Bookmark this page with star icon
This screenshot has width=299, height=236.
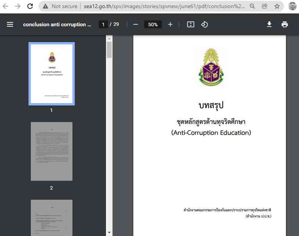(277, 6)
